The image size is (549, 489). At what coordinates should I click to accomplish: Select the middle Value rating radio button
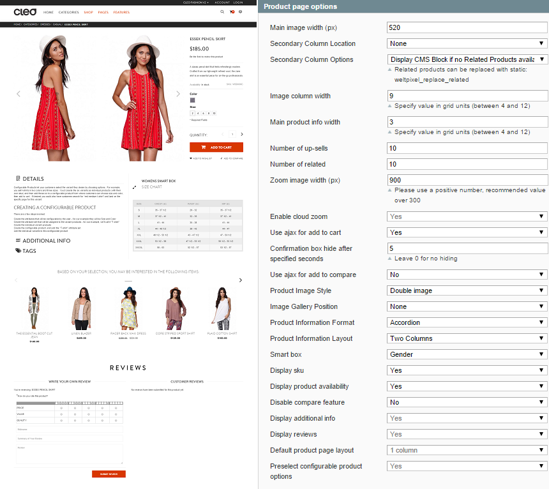pos(90,414)
